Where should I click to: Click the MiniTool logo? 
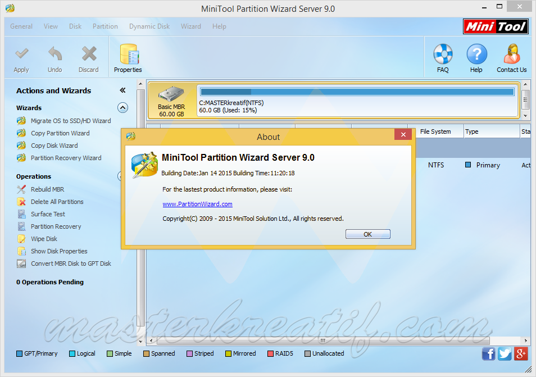pos(496,26)
